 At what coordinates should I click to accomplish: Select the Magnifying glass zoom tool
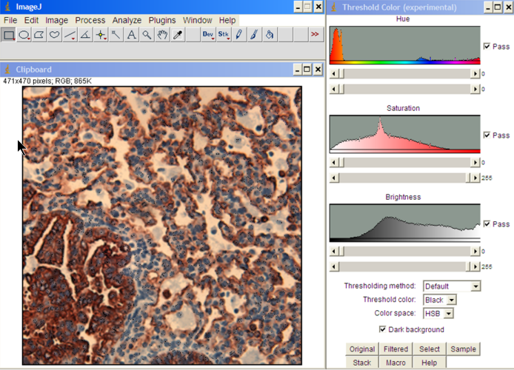[147, 35]
